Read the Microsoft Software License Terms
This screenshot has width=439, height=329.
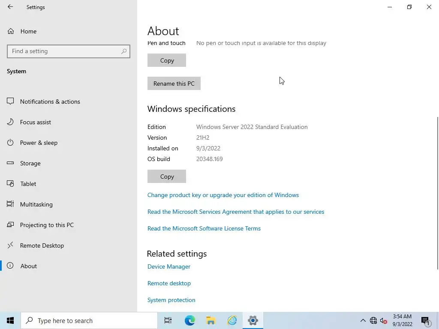(204, 229)
